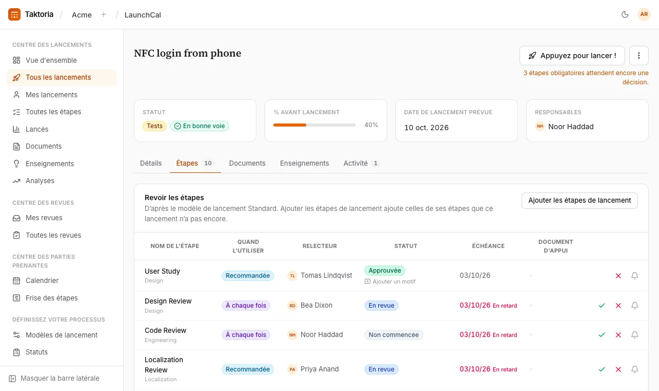Open the Lancés section
Screen dimensions: 659x391
[61, 129]
